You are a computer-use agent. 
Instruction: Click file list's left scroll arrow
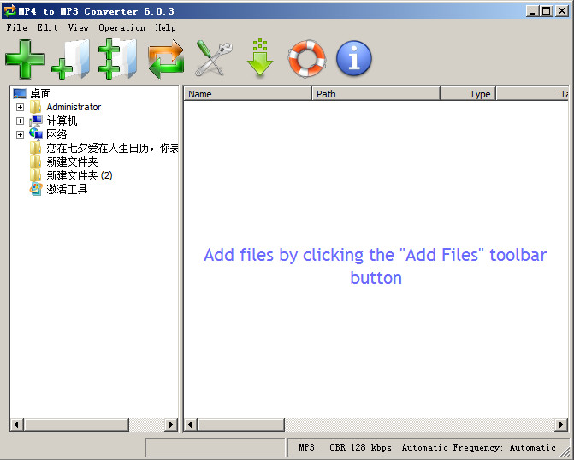(190, 424)
